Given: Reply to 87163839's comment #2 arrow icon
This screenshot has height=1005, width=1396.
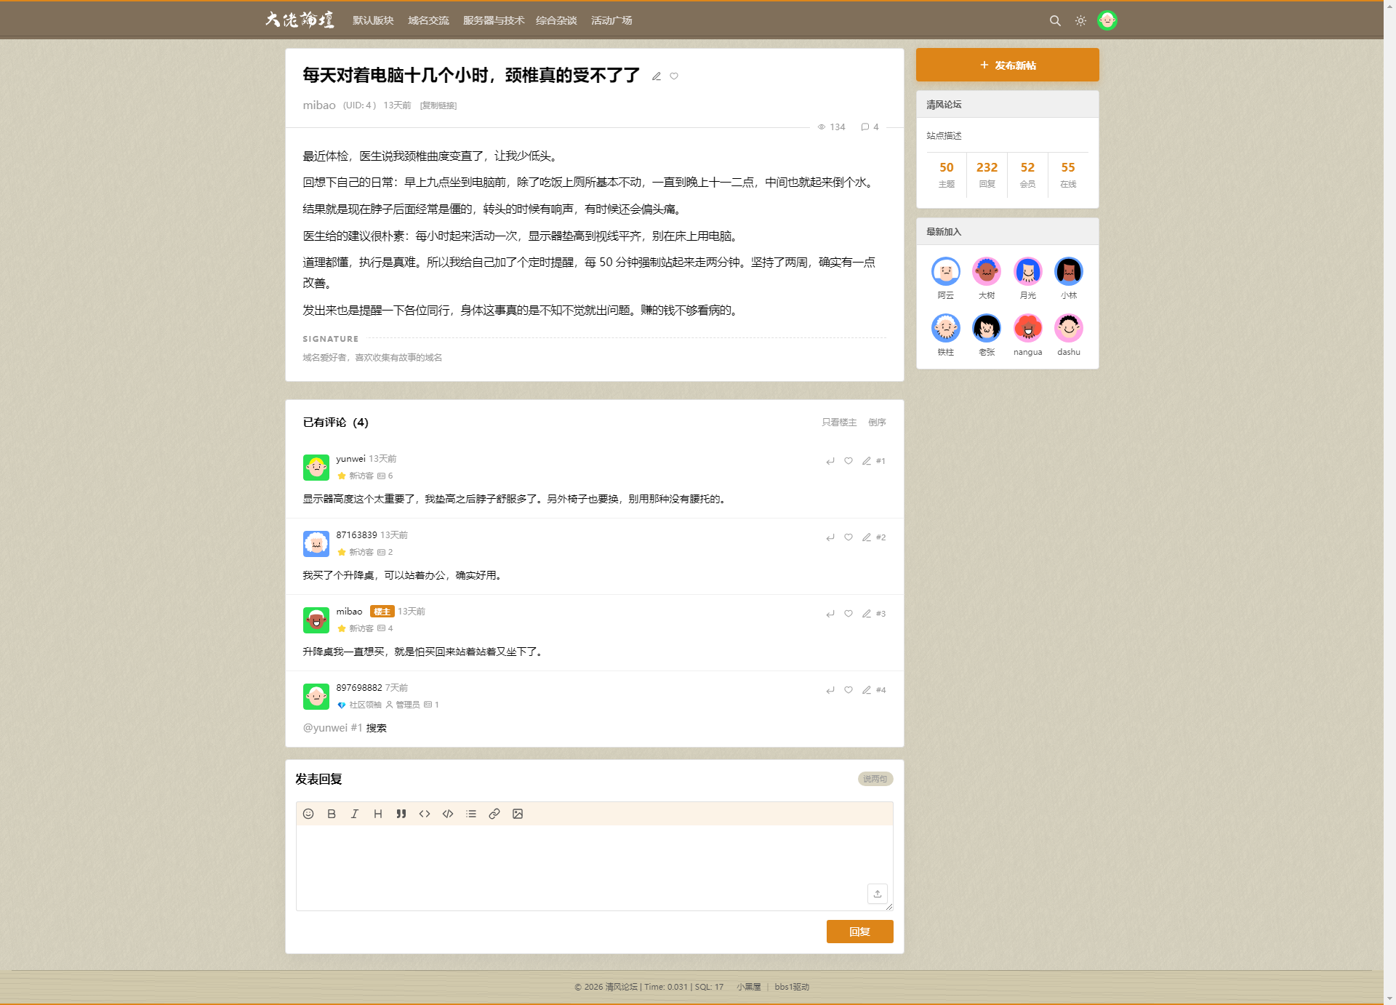Looking at the screenshot, I should (830, 537).
